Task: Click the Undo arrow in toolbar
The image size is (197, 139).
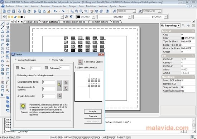Action: (55, 11)
